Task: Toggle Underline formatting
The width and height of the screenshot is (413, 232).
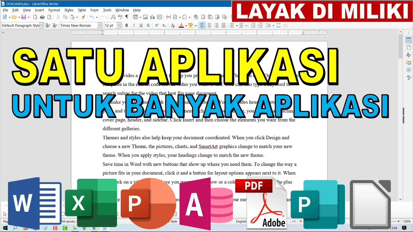Action: coord(141,25)
